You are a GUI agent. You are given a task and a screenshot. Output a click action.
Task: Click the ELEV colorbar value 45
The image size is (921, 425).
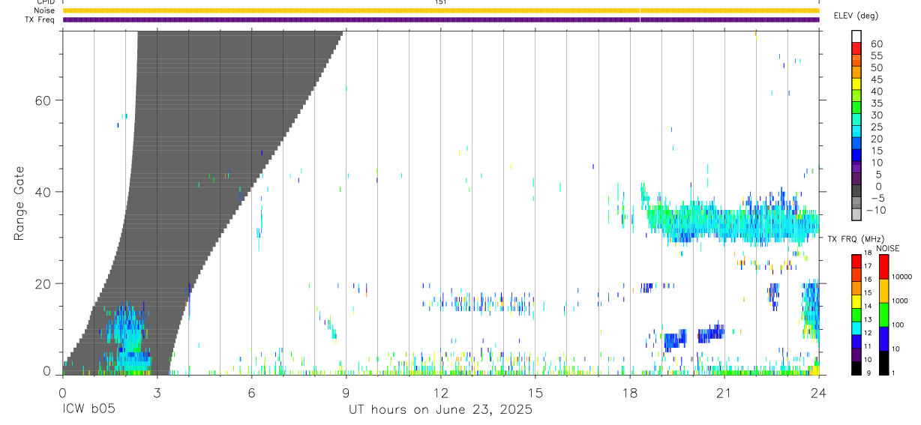877,79
